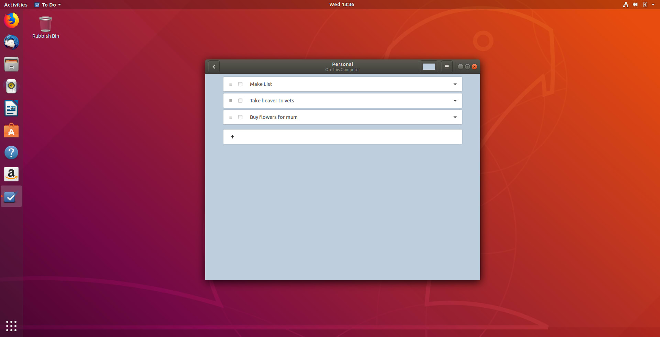Click network status icon in top bar
The height and width of the screenshot is (337, 660).
click(x=626, y=5)
